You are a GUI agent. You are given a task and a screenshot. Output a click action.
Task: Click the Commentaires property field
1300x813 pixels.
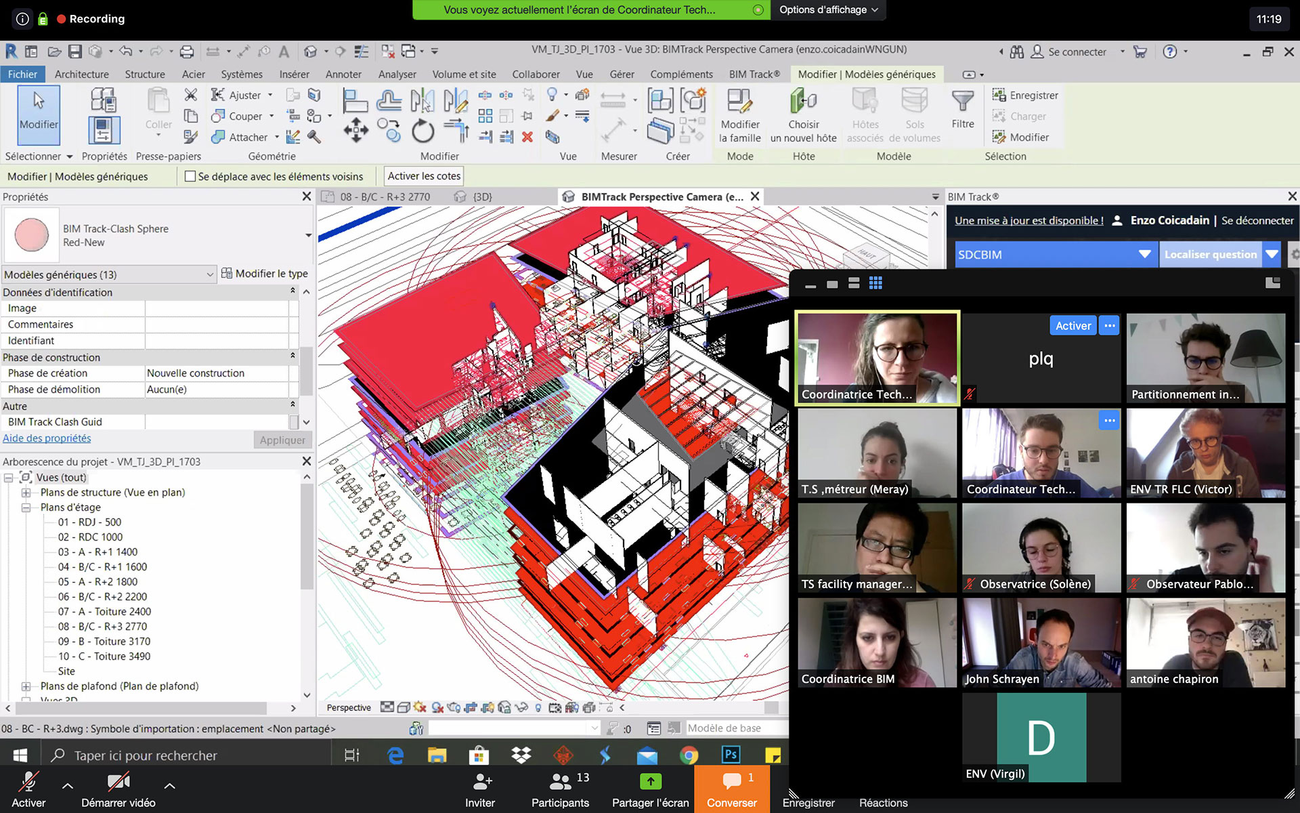point(217,325)
